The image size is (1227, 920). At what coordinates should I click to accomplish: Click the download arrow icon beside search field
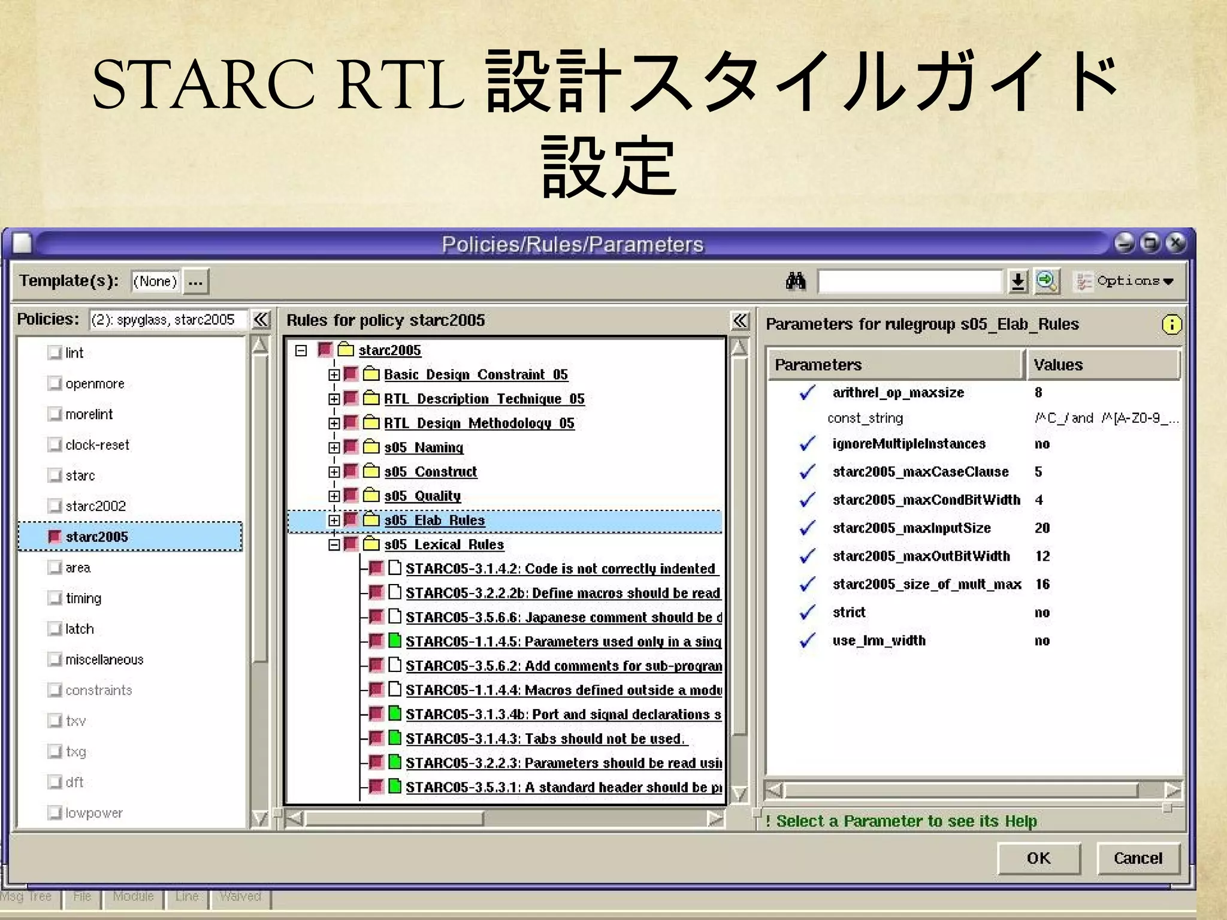[1018, 281]
